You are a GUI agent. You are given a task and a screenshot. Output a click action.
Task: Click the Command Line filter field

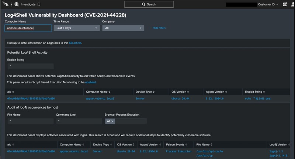[x=79, y=121]
